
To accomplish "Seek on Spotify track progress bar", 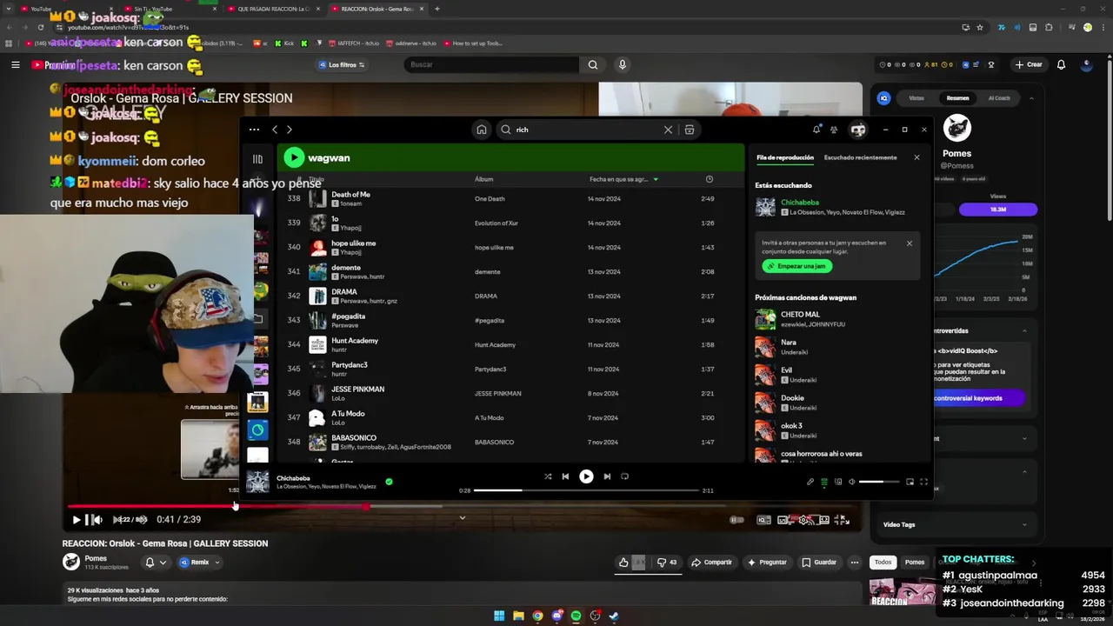I will [x=586, y=490].
